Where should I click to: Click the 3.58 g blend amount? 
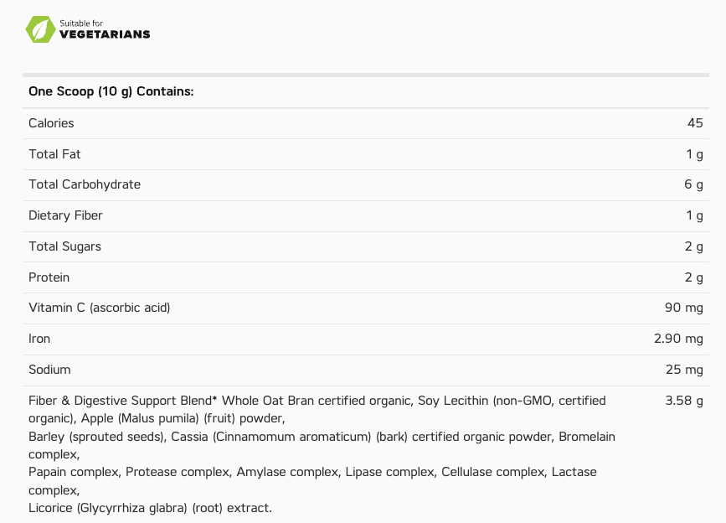point(683,401)
